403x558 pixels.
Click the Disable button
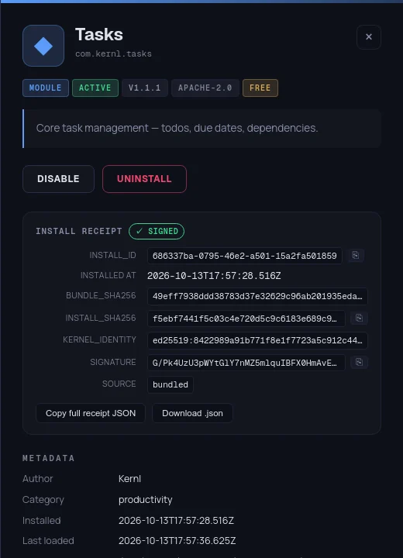58,179
